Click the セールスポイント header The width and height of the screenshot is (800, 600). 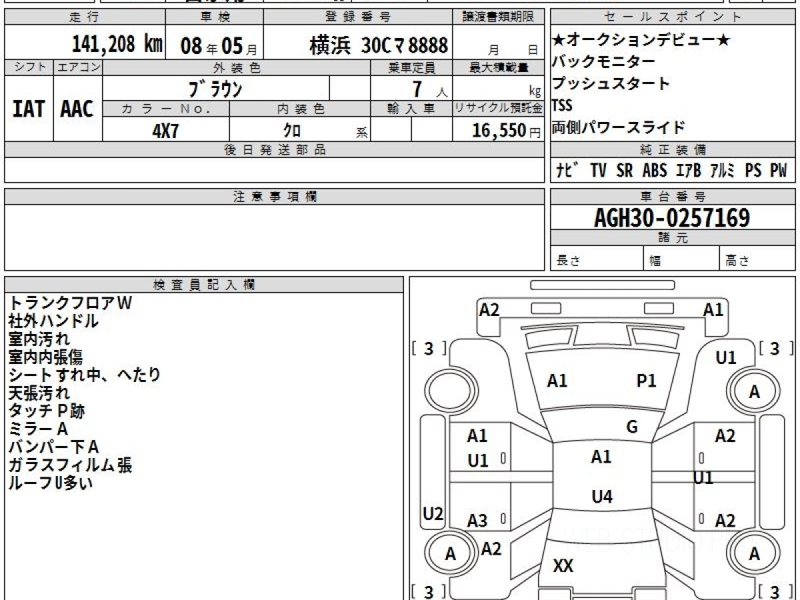pyautogui.click(x=673, y=17)
